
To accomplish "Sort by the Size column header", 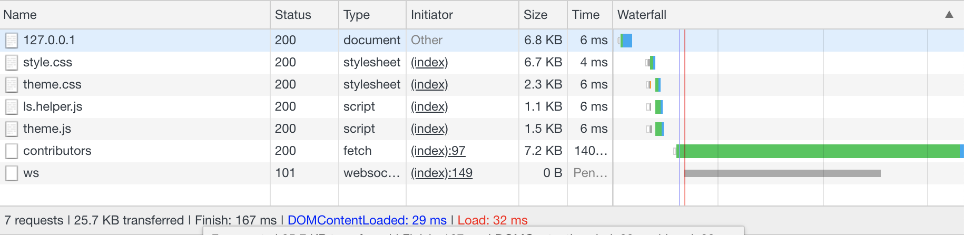I will click(535, 15).
